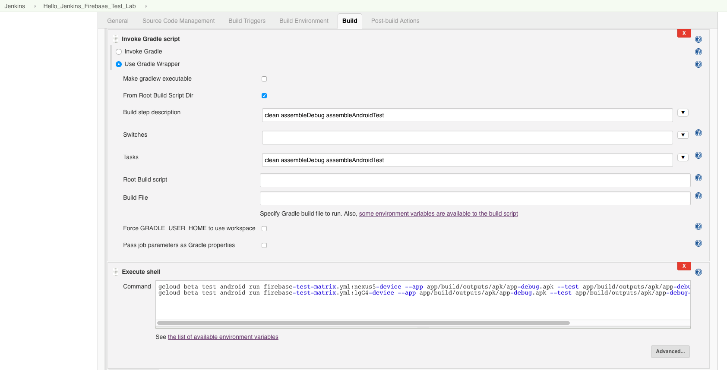Expand the Build step description field
The image size is (727, 370).
(x=683, y=113)
